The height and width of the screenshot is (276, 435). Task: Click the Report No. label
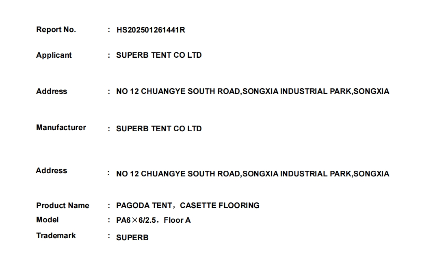coord(56,30)
